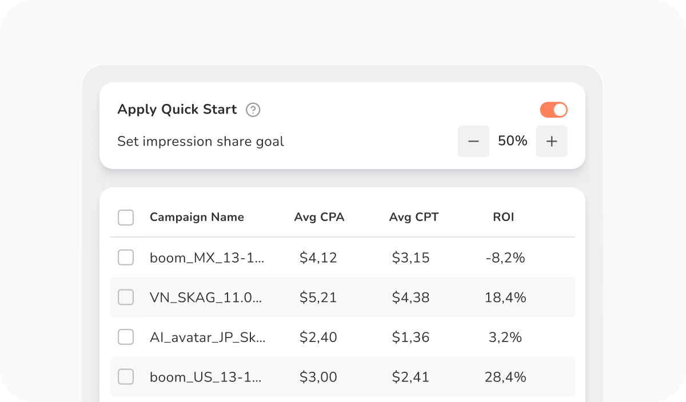Click the $5,21 Avg CPA cell
Viewport: 686px width, 402px height.
pyautogui.click(x=318, y=298)
